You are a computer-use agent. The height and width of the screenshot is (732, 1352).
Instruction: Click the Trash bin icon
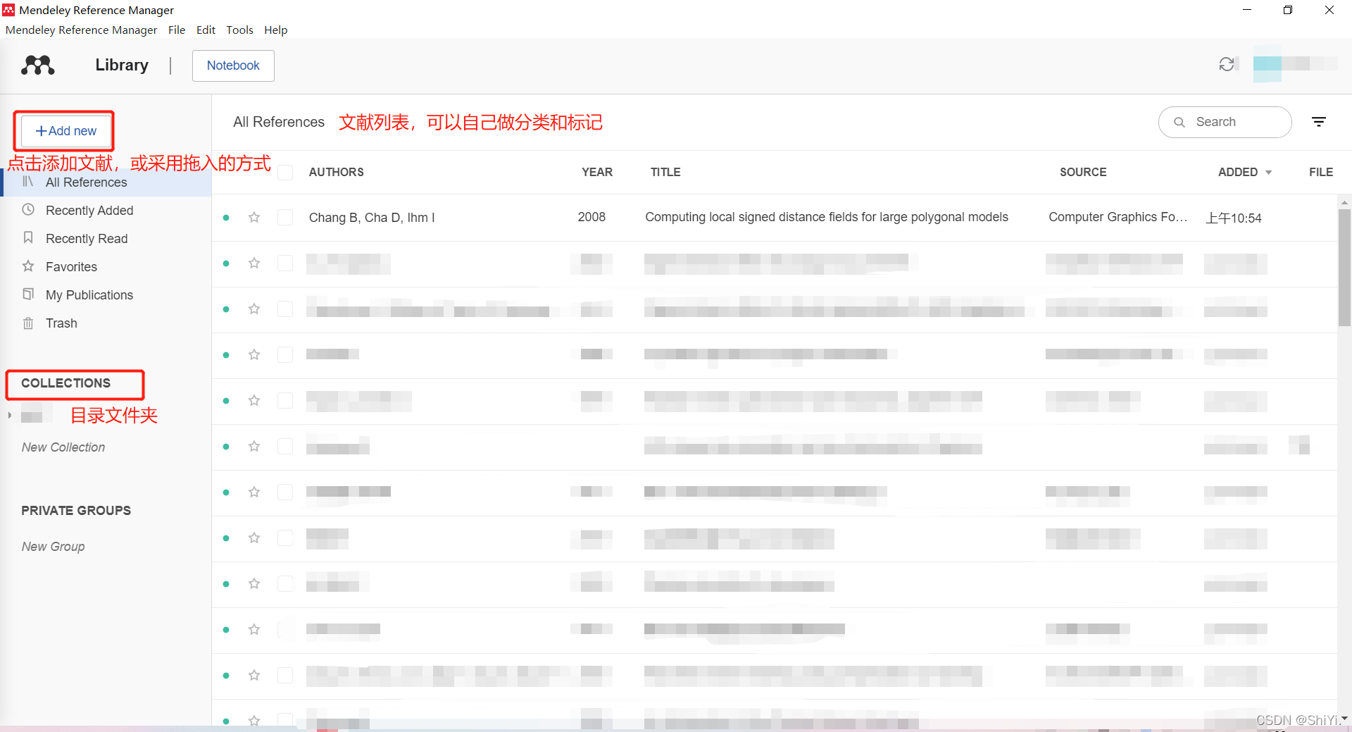(28, 323)
